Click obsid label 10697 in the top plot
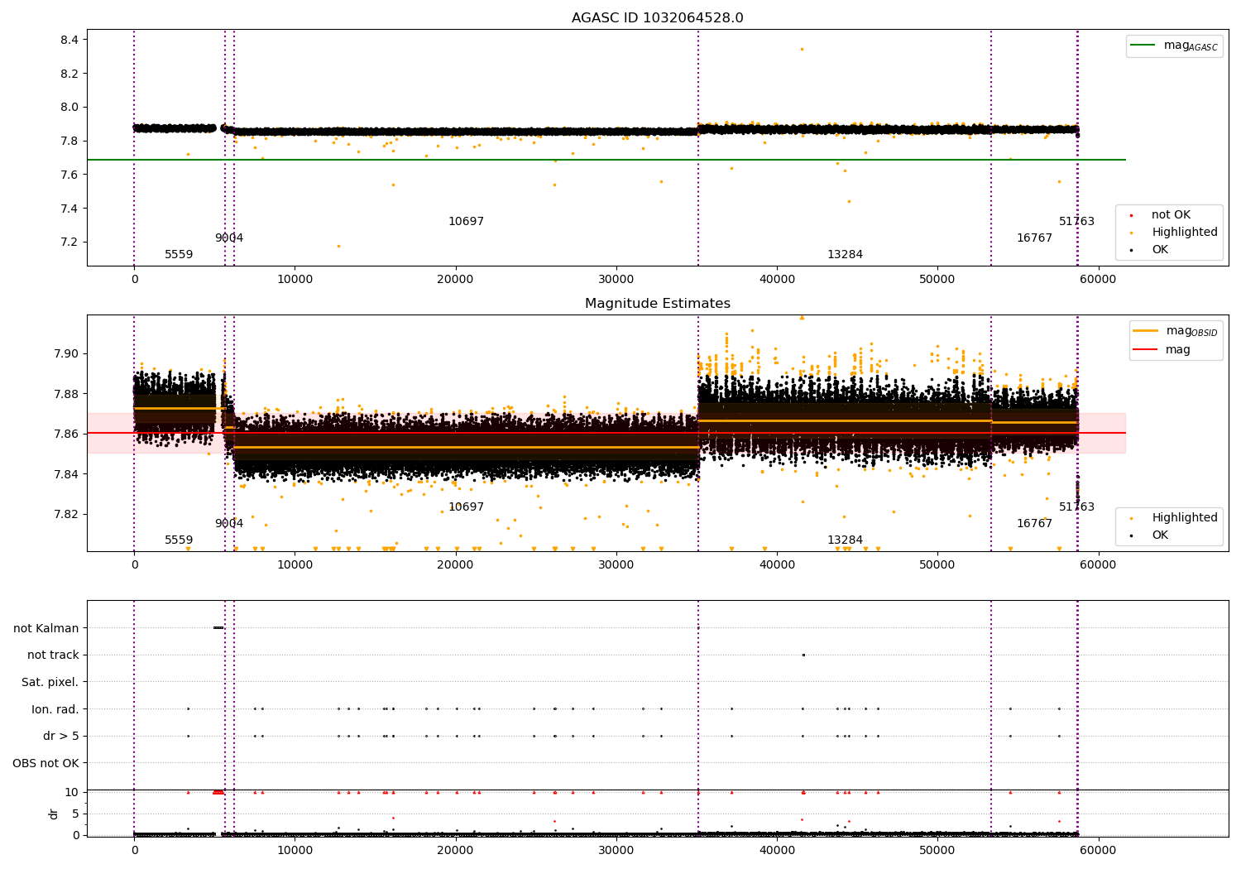This screenshot has height=869, width=1241. tap(466, 222)
